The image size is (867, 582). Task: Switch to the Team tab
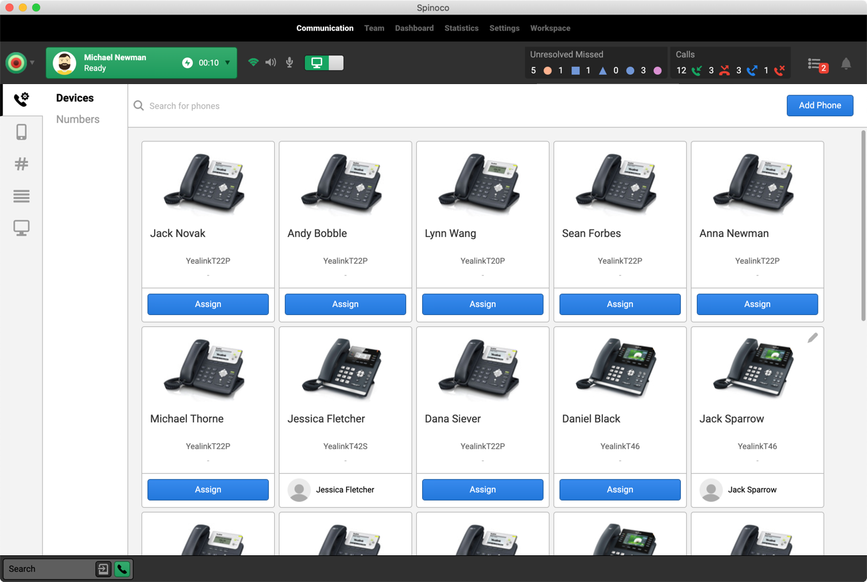pos(374,28)
